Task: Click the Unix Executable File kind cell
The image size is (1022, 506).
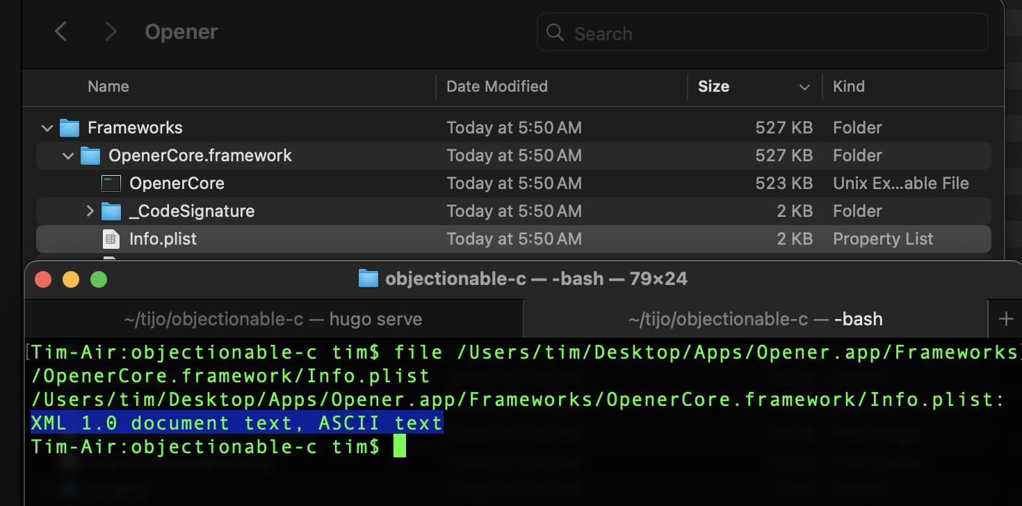Action: (x=901, y=183)
